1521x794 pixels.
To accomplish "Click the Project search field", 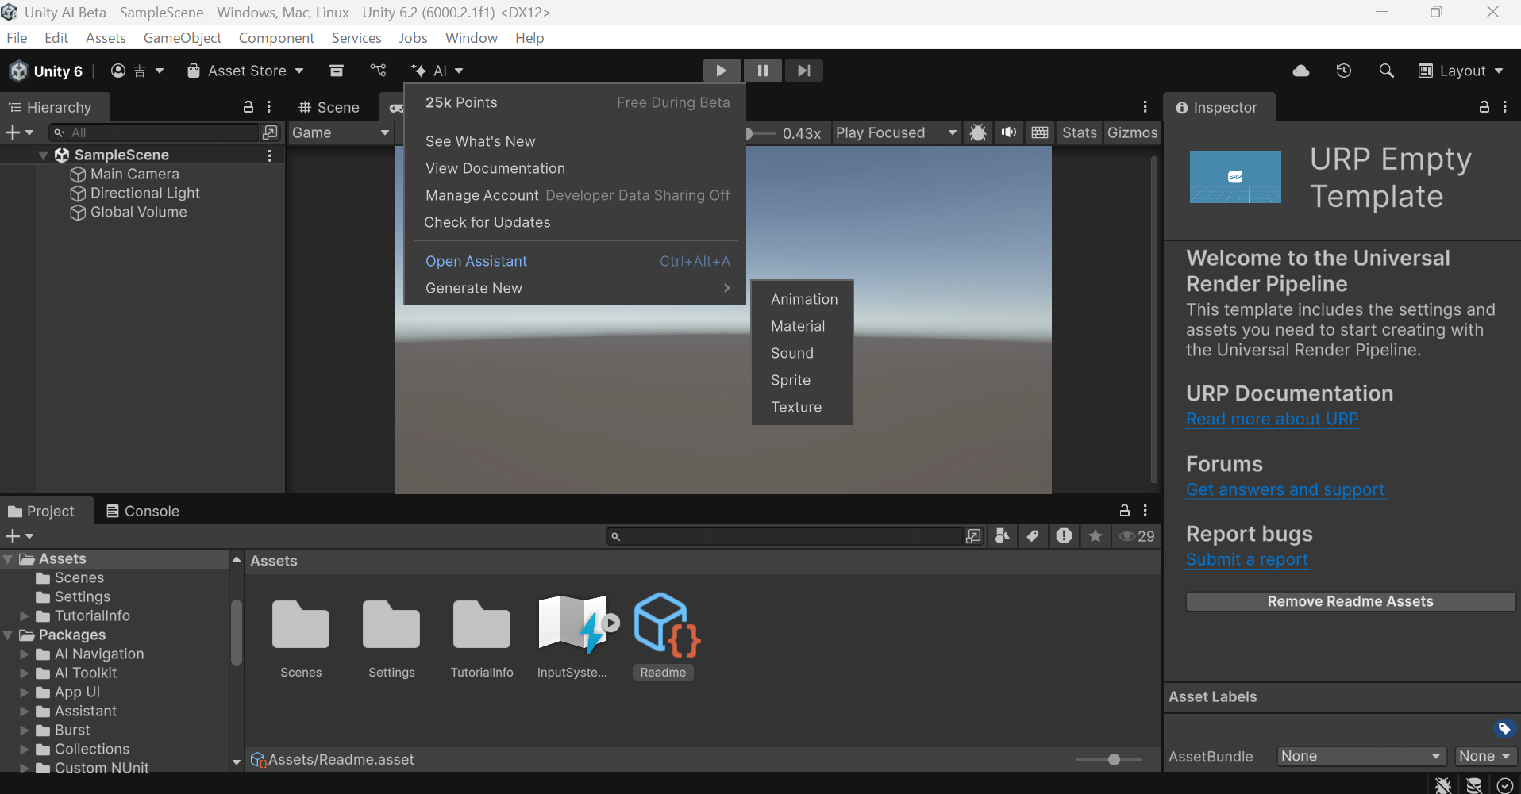I will (x=784, y=536).
